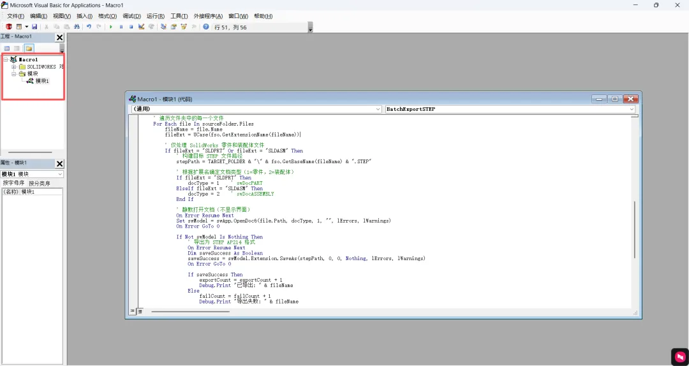Open the (通用) object dropdown in code window

tap(378, 109)
